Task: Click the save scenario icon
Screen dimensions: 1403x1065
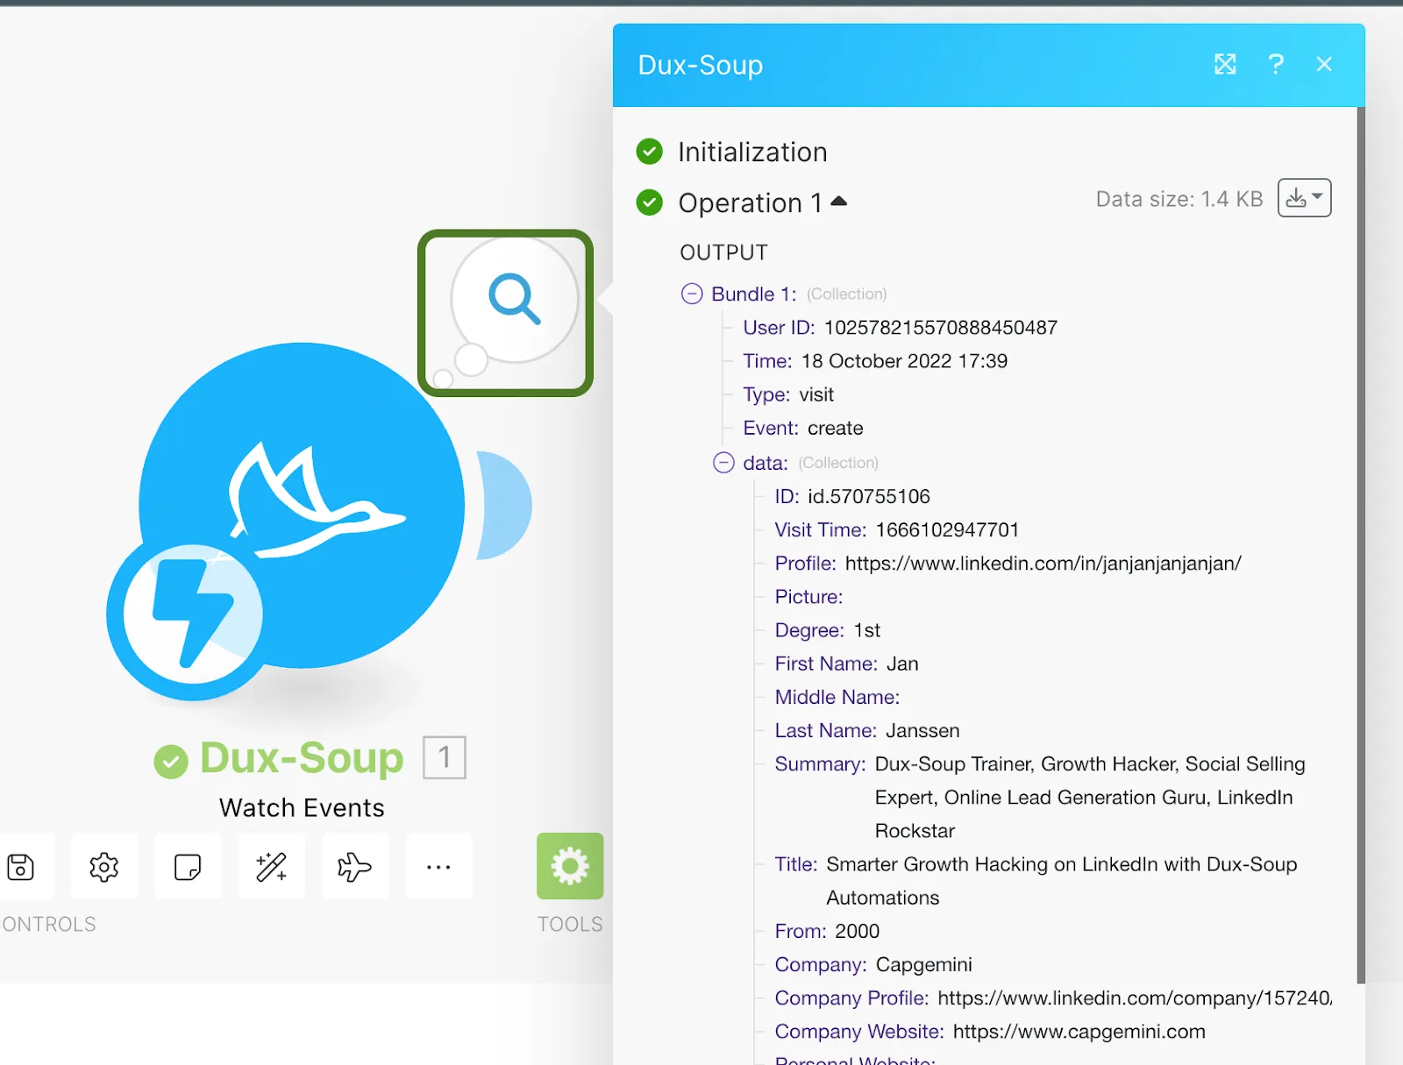Action: coord(21,867)
